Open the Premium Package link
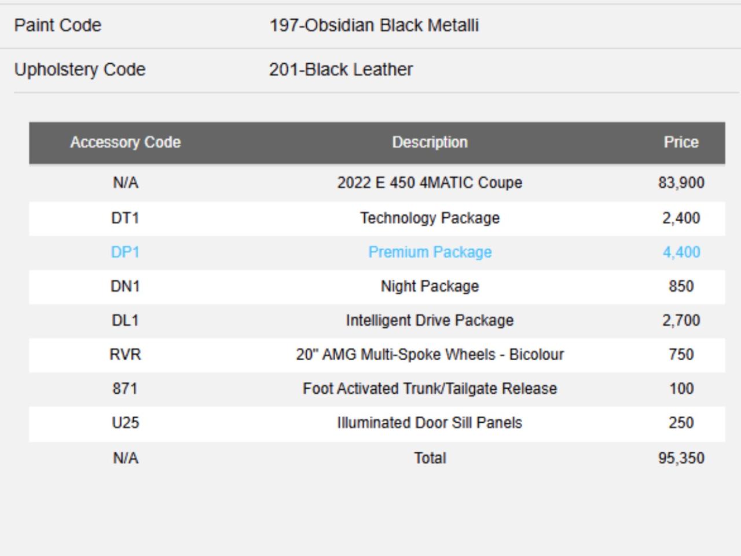Image resolution: width=741 pixels, height=556 pixels. 430,253
